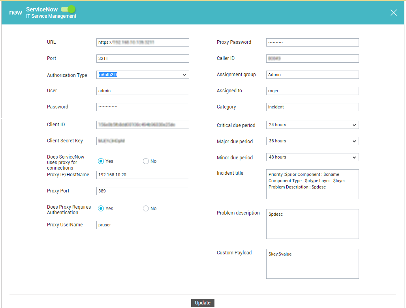Image resolution: width=406 pixels, height=308 pixels.
Task: Open the Minor due period dropdown
Action: [312, 157]
